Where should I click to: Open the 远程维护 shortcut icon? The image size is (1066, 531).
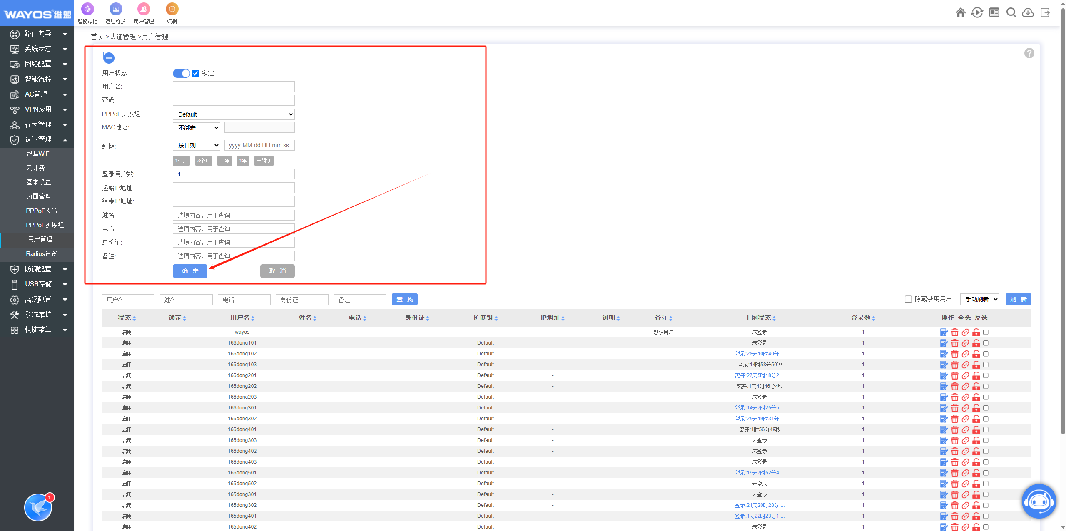click(x=115, y=9)
